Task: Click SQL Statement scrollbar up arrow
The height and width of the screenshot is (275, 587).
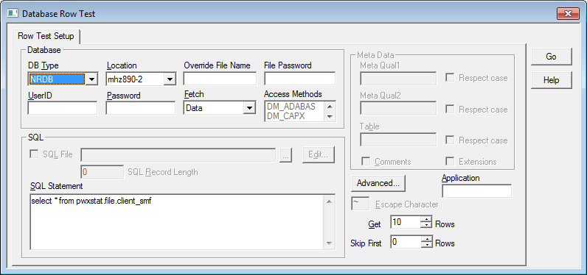Action: click(x=329, y=202)
